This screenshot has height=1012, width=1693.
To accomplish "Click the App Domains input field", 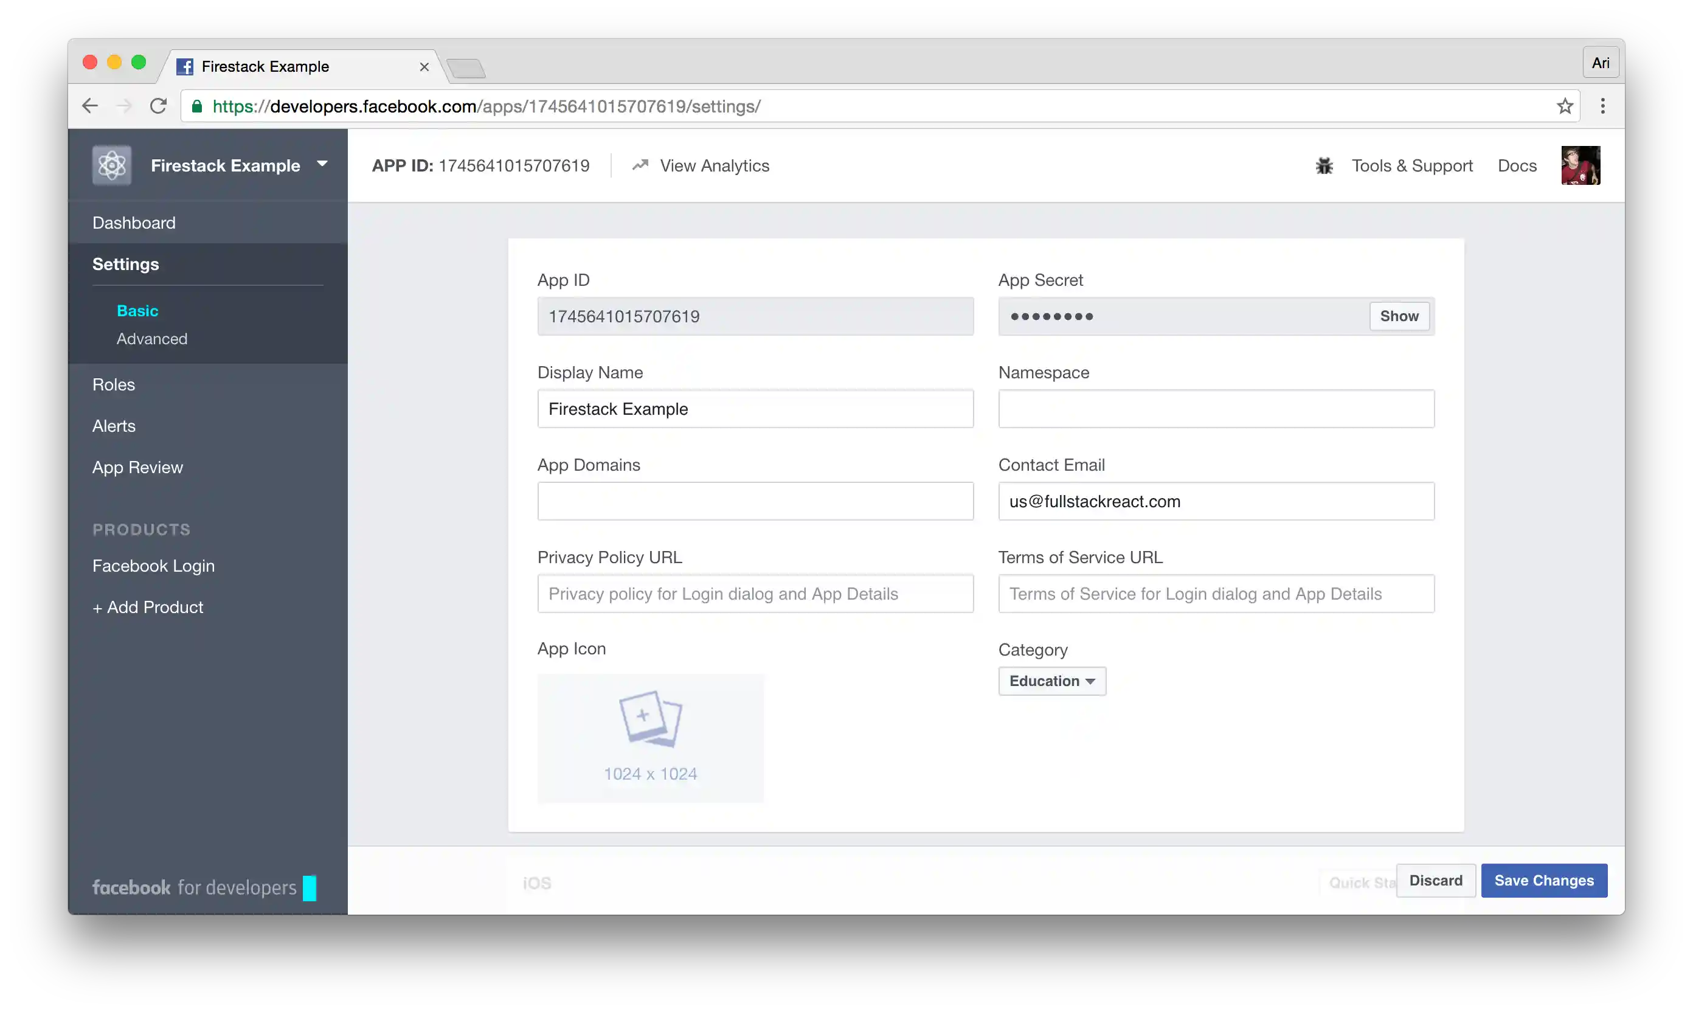I will pyautogui.click(x=755, y=501).
